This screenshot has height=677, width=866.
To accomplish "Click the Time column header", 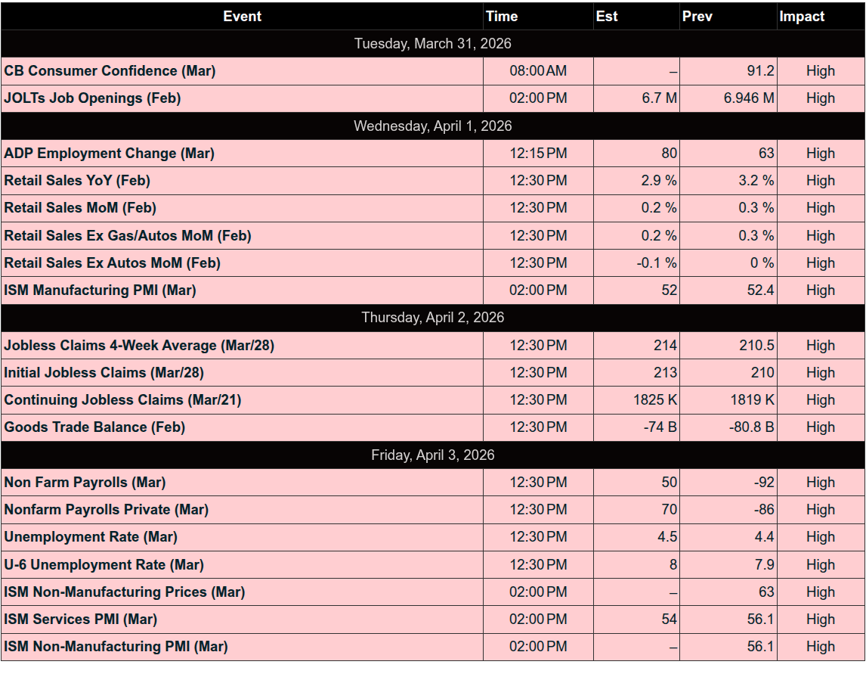I will point(502,16).
